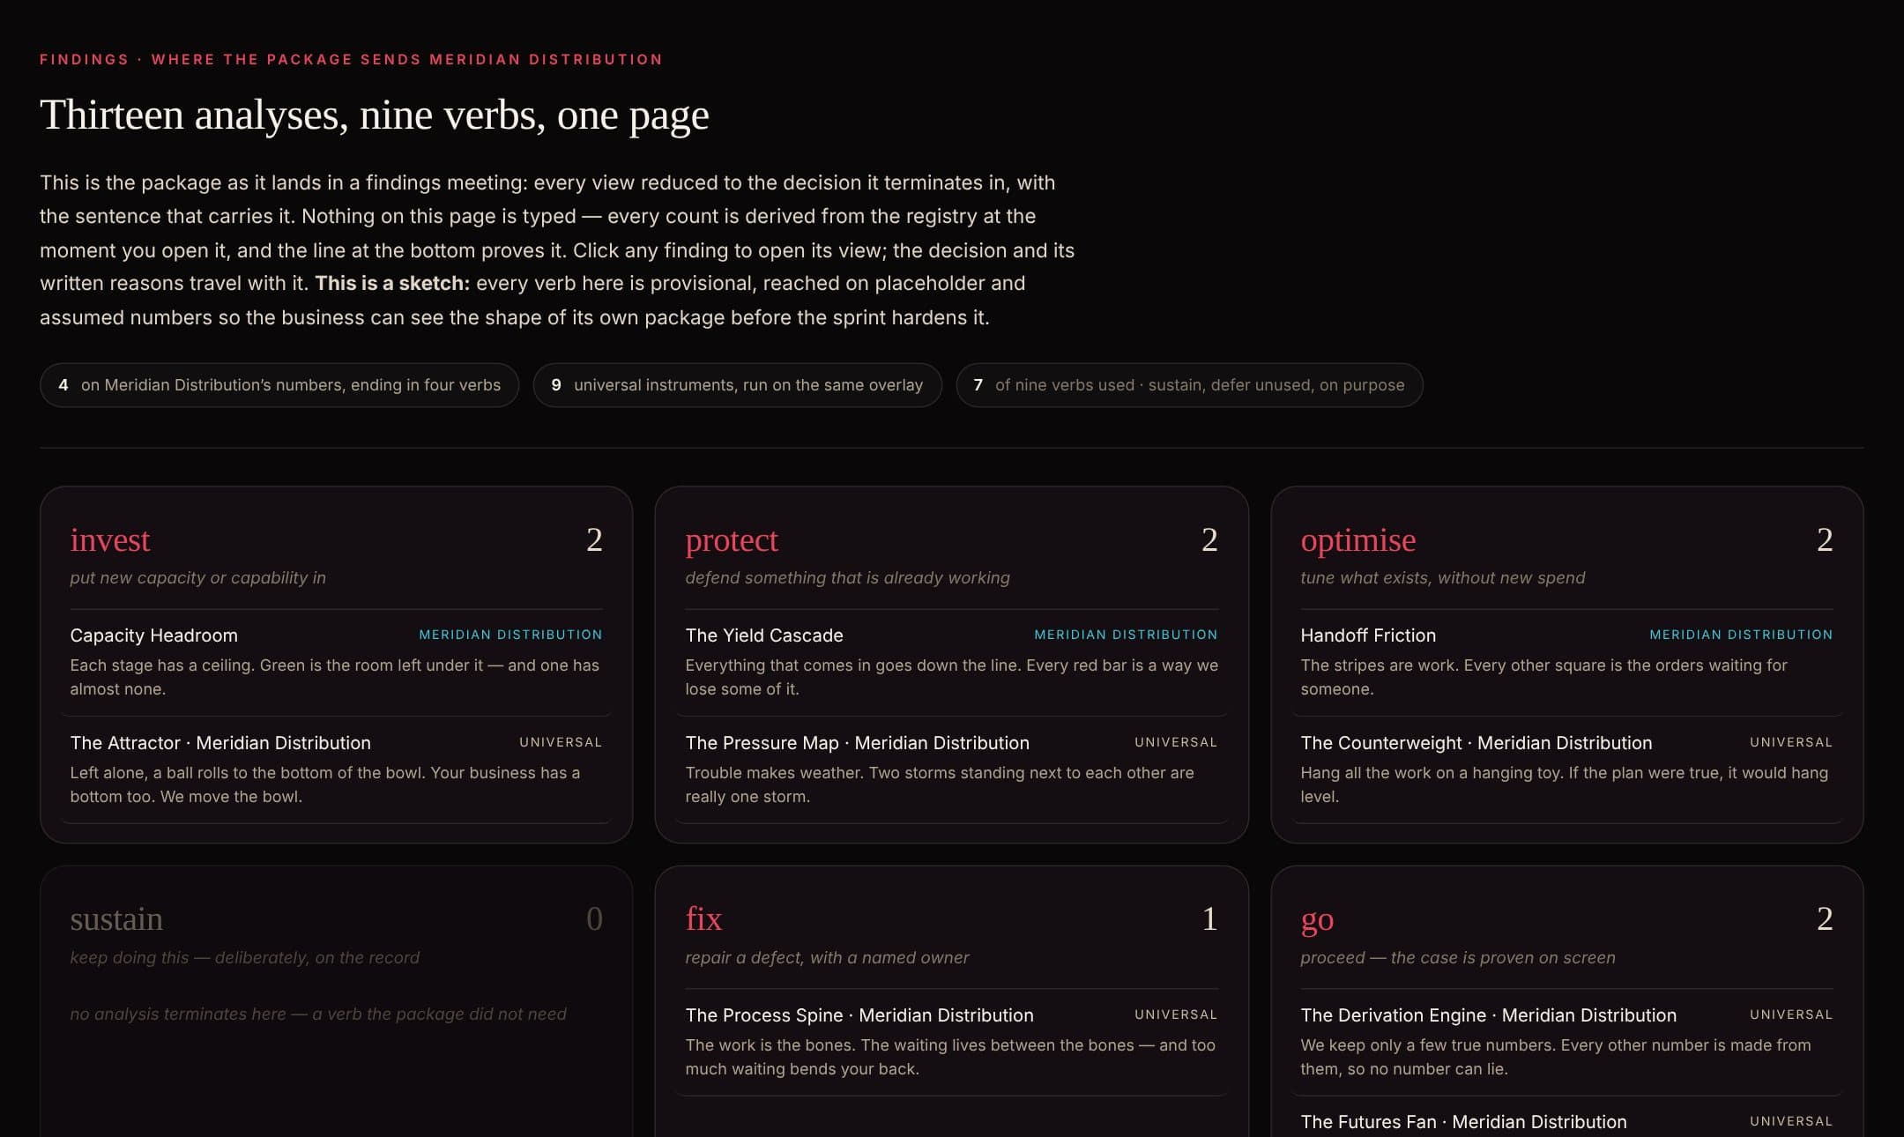The image size is (1904, 1137).
Task: Click the 'go' verb heading
Action: pos(1317,919)
